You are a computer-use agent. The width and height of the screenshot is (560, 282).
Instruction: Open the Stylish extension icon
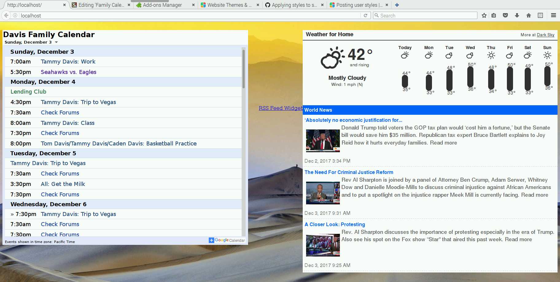540,15
